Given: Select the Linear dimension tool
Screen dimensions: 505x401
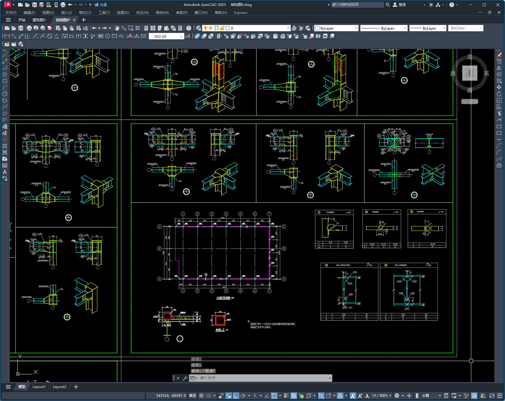Looking at the screenshot, I should pos(7,36).
